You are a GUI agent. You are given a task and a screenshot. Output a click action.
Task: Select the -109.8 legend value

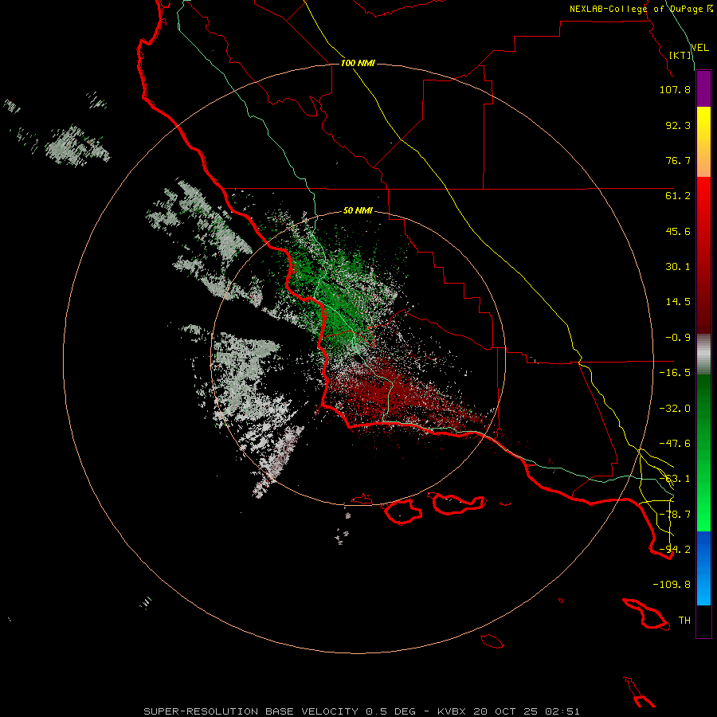coord(672,585)
